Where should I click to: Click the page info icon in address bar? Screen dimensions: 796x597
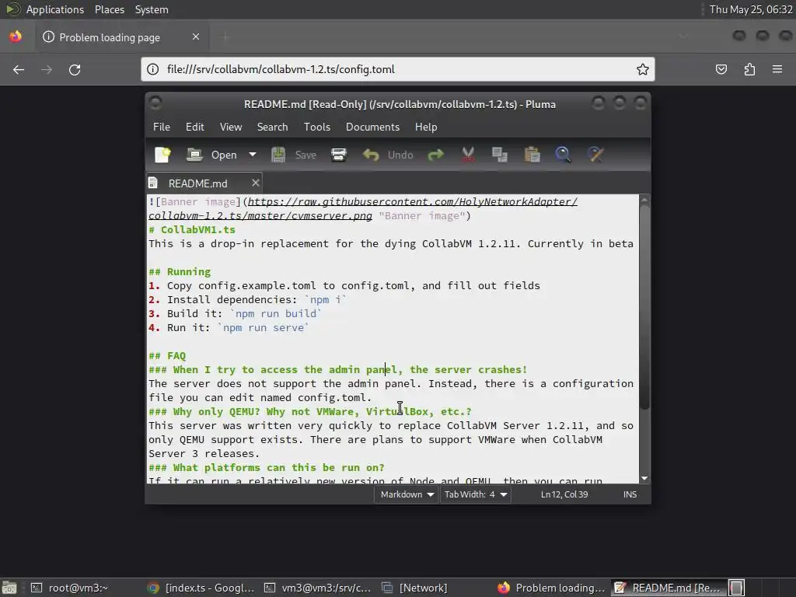153,69
